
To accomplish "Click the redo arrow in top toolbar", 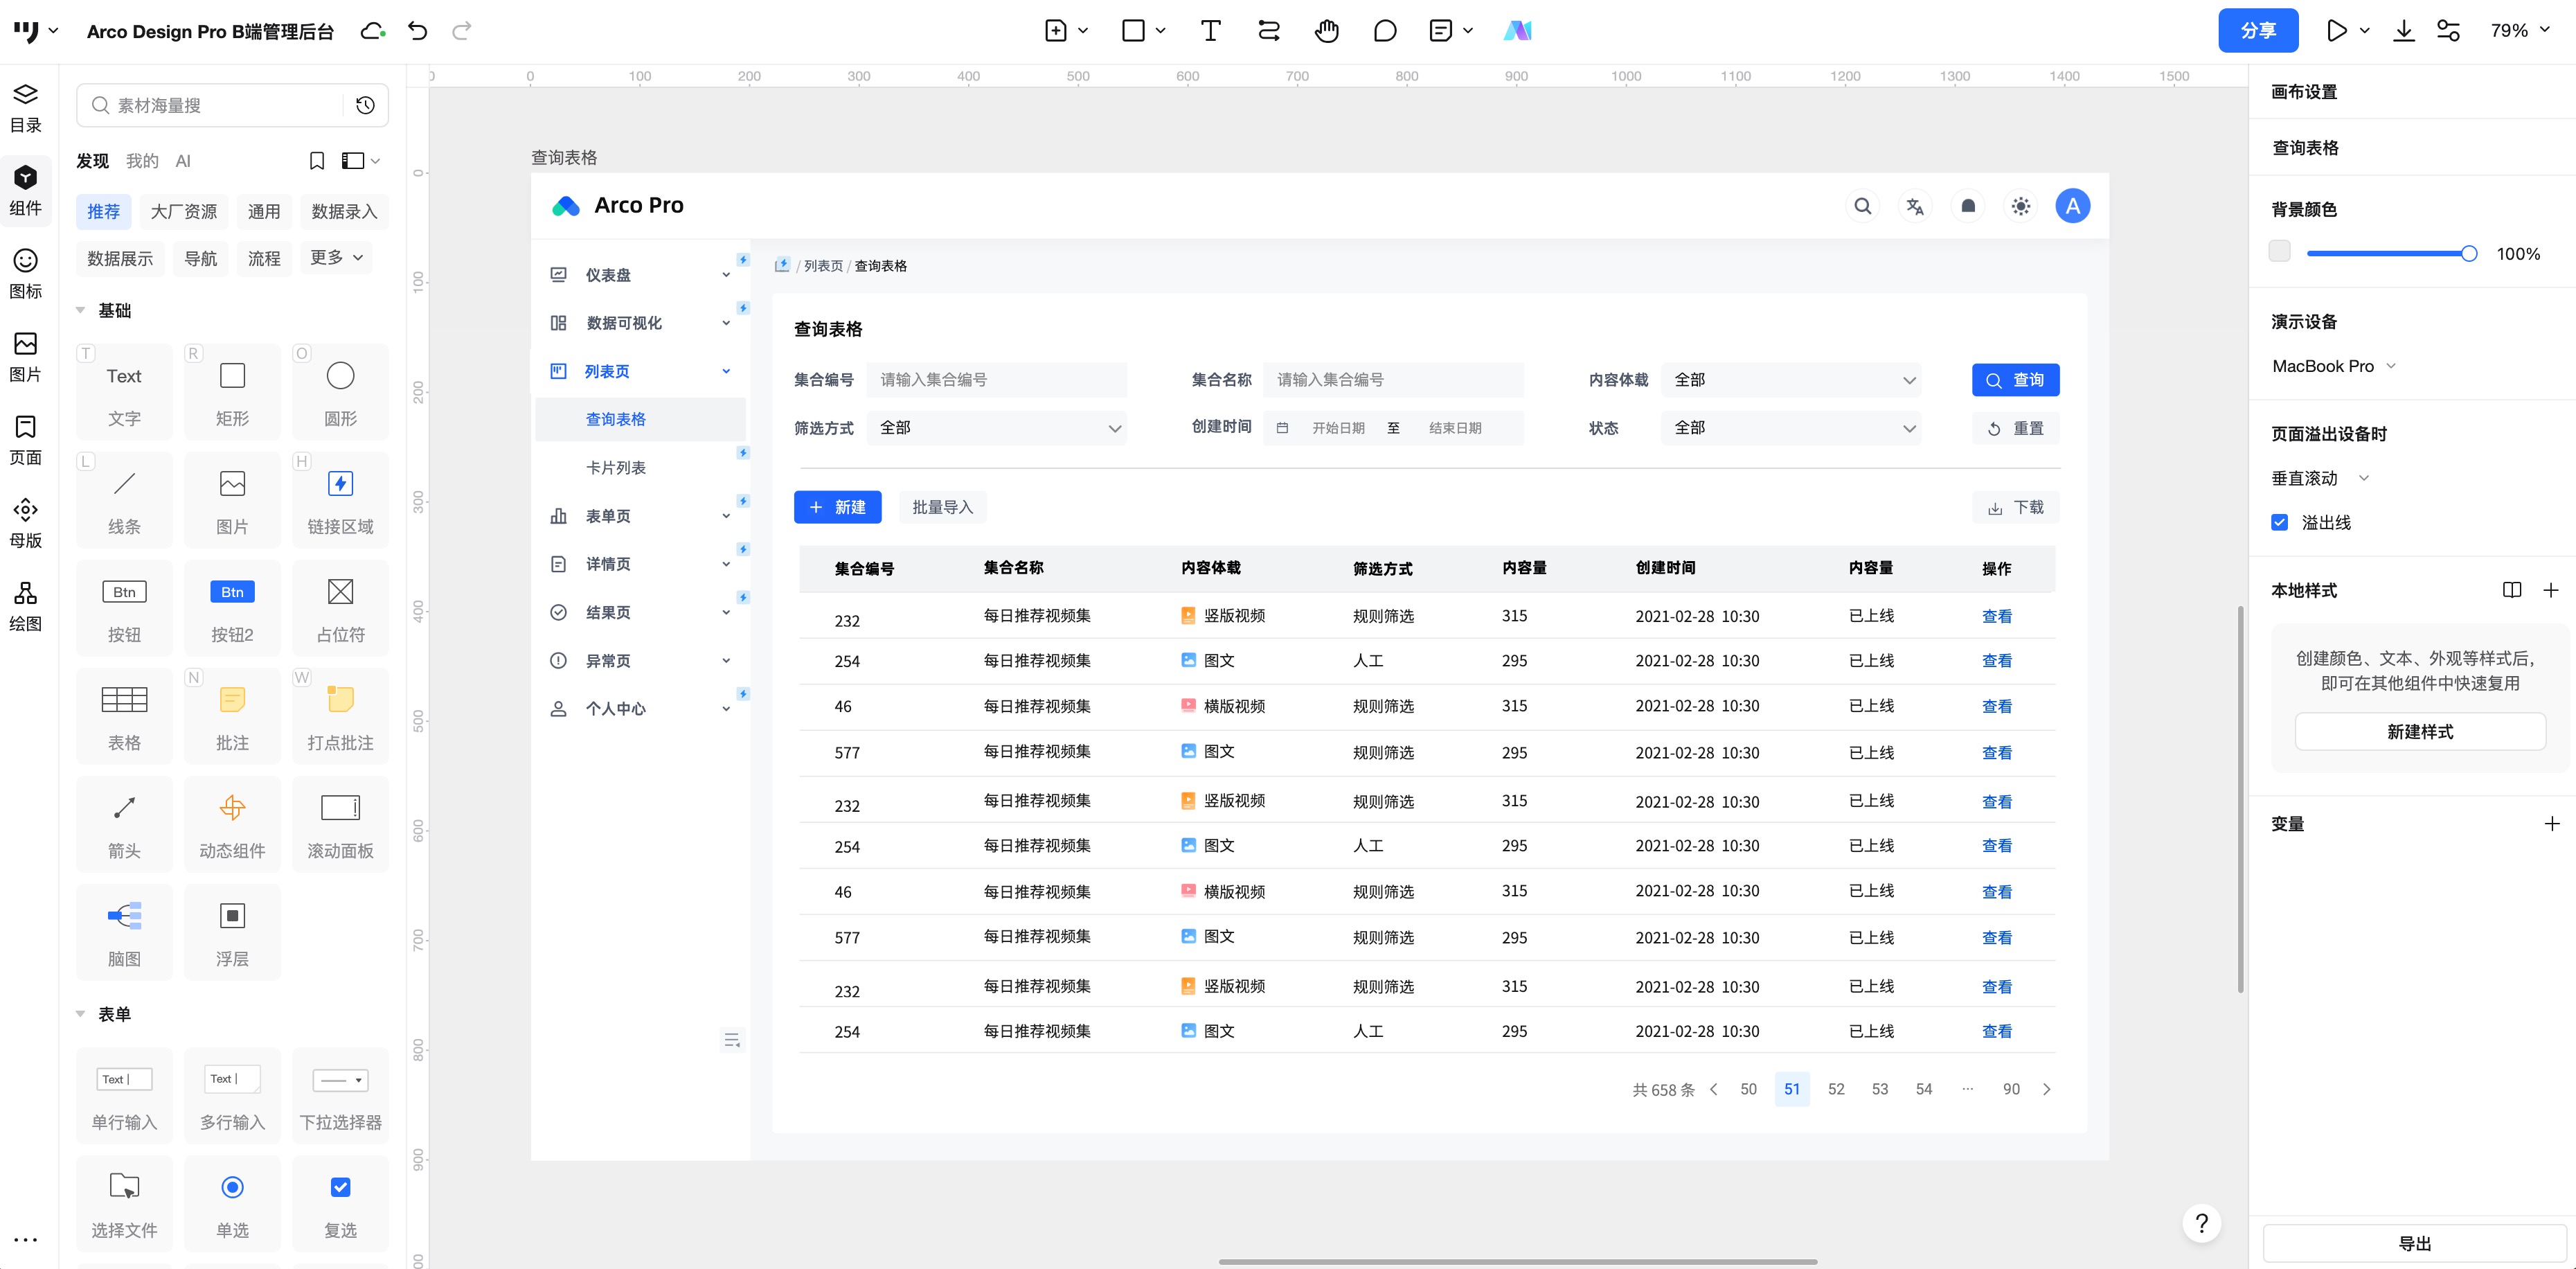I will (461, 31).
